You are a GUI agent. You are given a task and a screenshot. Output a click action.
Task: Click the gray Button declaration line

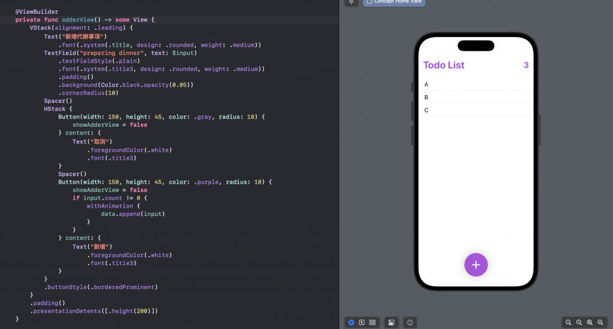[x=162, y=117]
